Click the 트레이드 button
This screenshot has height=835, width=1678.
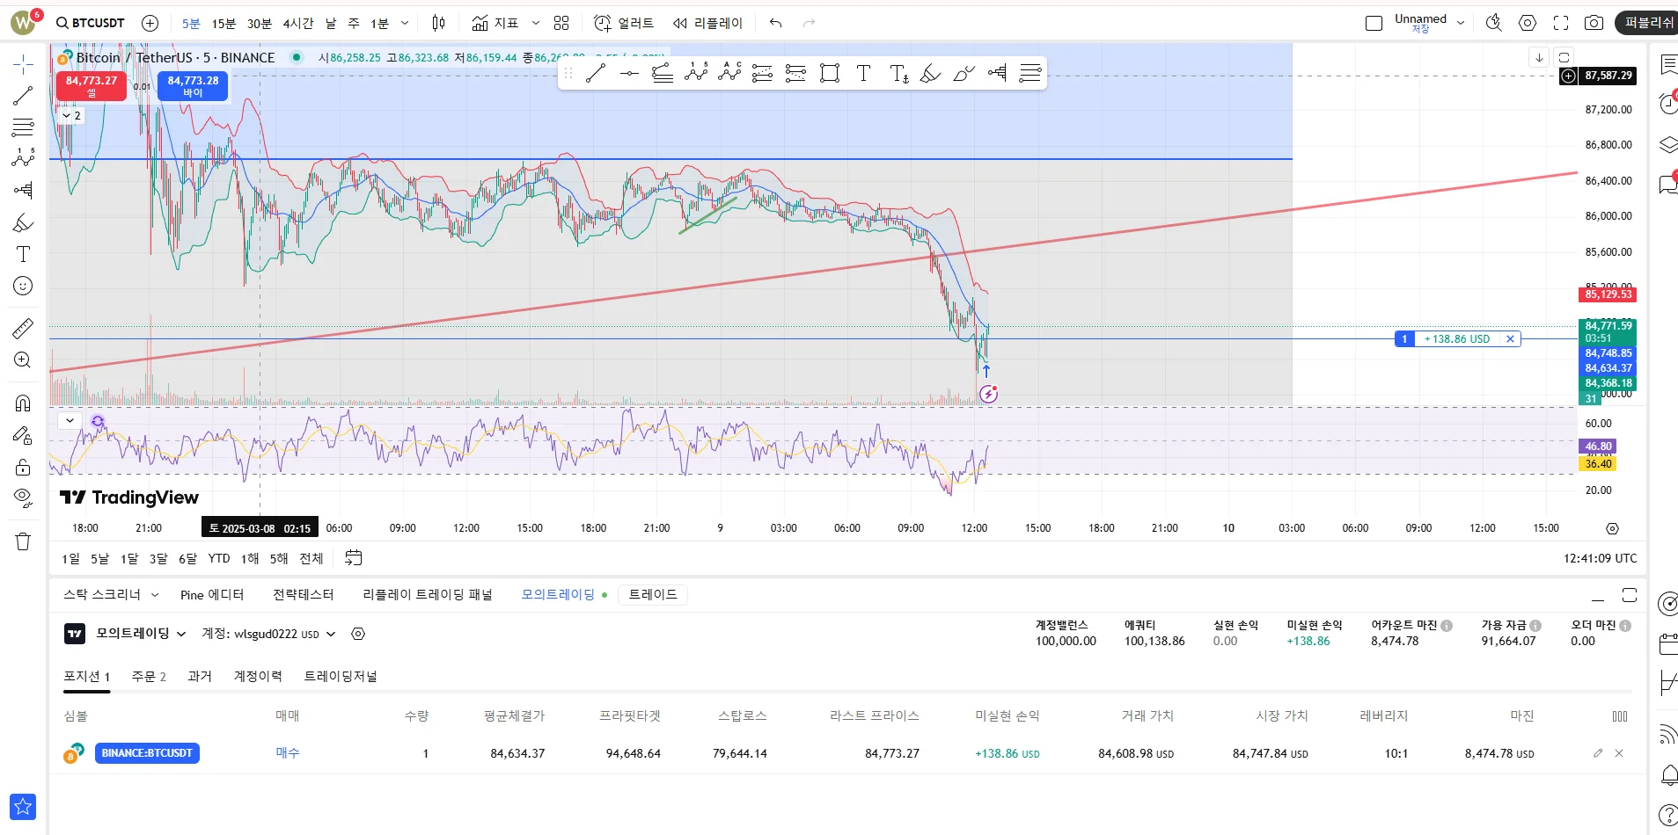(x=653, y=595)
